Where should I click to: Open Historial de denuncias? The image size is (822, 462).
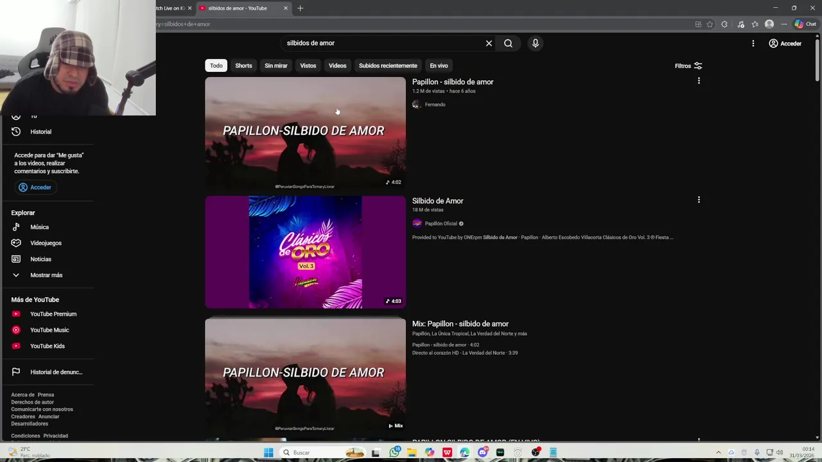[56, 372]
